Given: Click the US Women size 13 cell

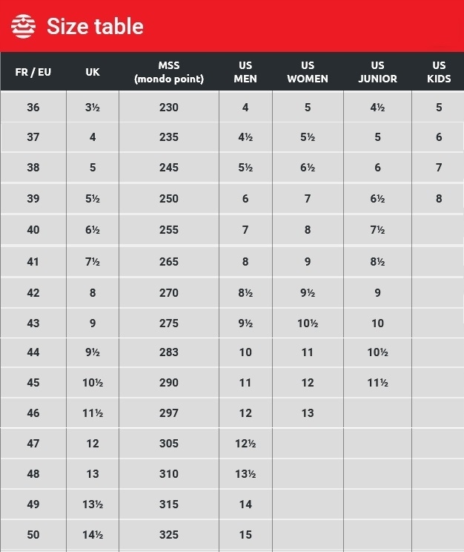Looking at the screenshot, I should coord(308,413).
